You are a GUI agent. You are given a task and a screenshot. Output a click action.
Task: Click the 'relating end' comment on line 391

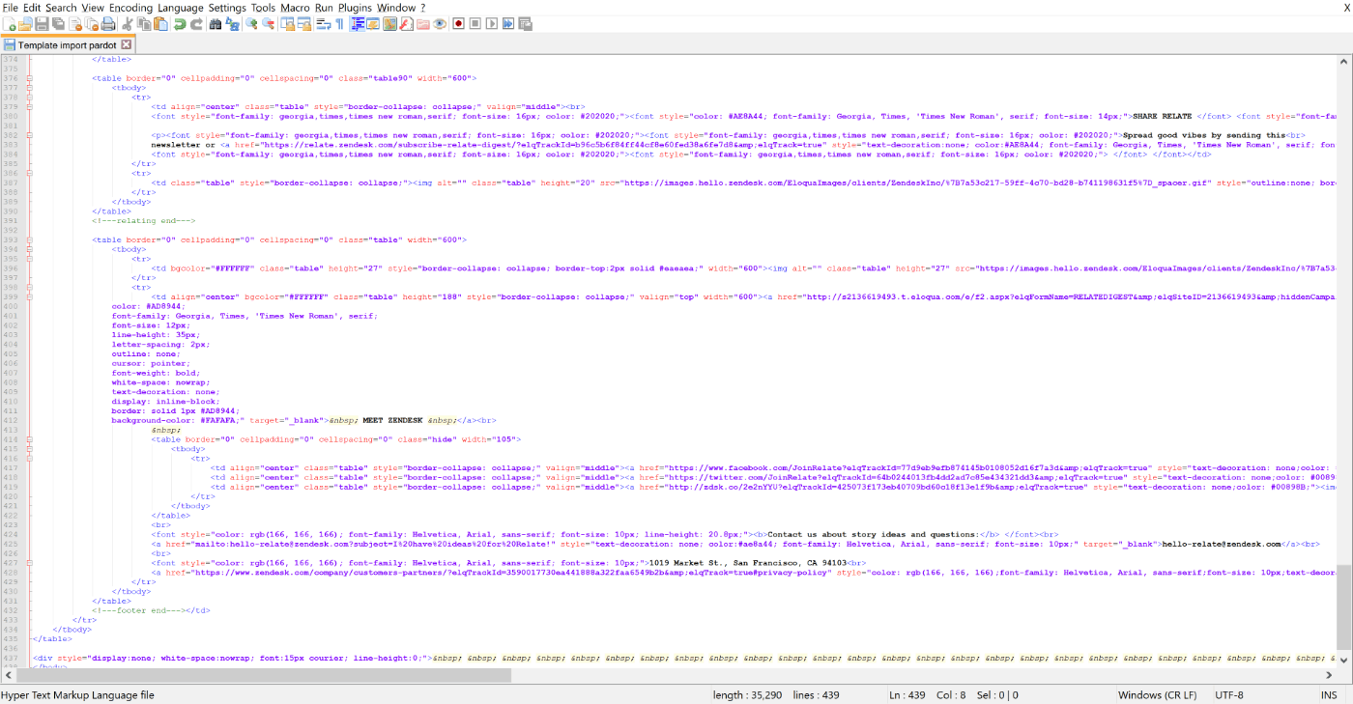click(x=143, y=221)
